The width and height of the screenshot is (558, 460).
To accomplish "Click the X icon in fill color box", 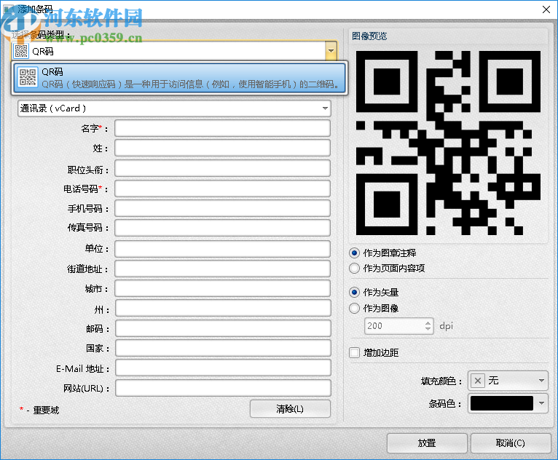I will 478,381.
